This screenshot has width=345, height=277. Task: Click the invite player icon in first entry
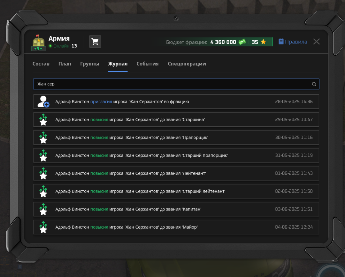coord(43,102)
